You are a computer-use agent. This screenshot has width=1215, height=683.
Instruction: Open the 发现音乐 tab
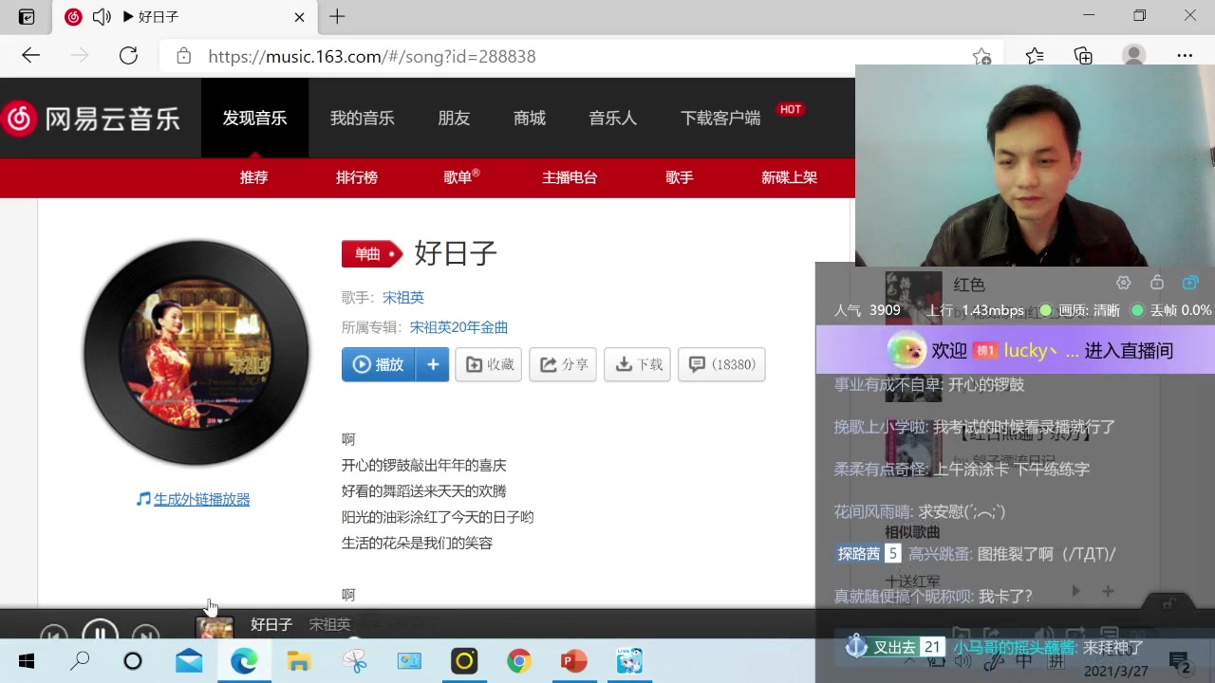254,118
